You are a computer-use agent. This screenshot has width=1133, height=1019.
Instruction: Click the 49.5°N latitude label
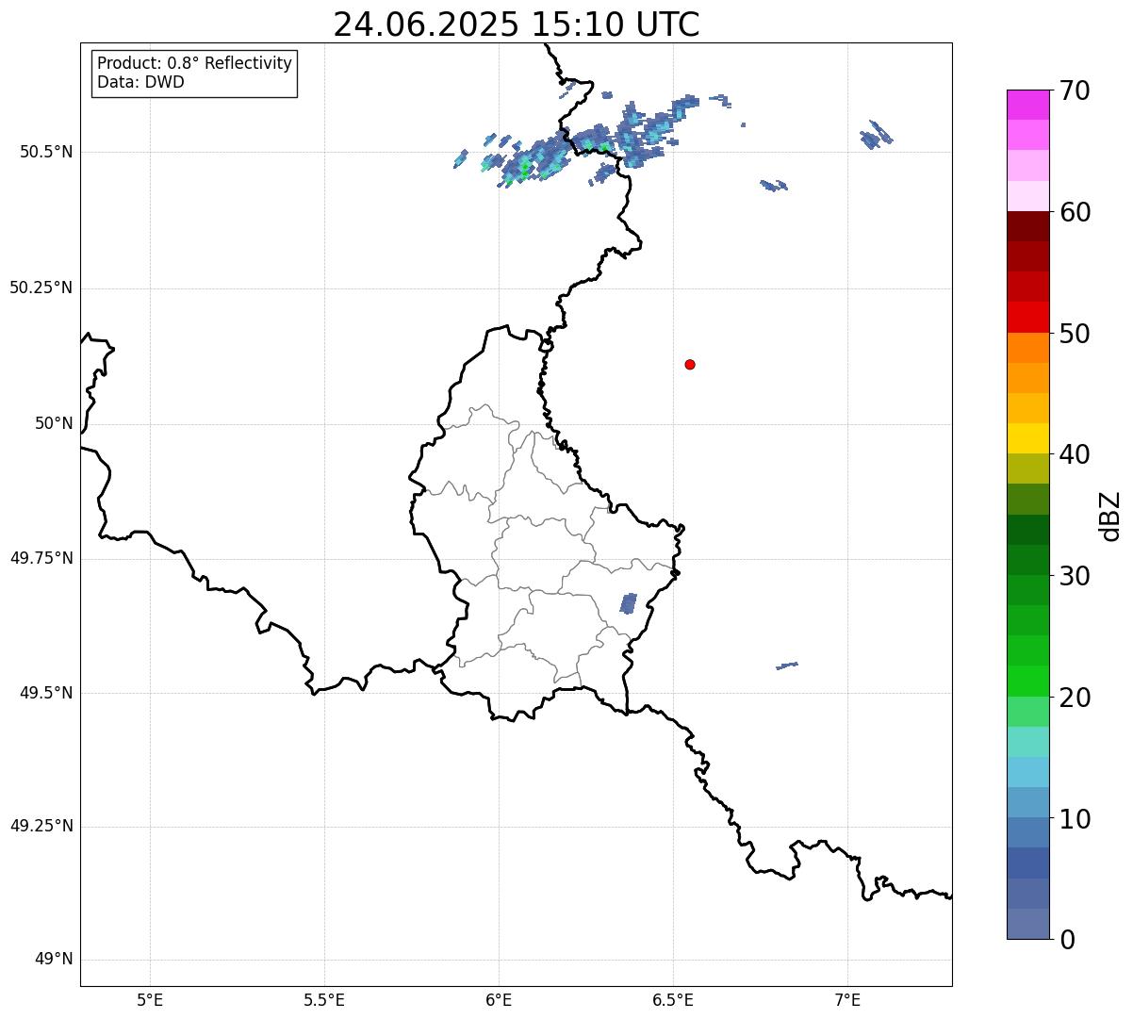point(45,693)
